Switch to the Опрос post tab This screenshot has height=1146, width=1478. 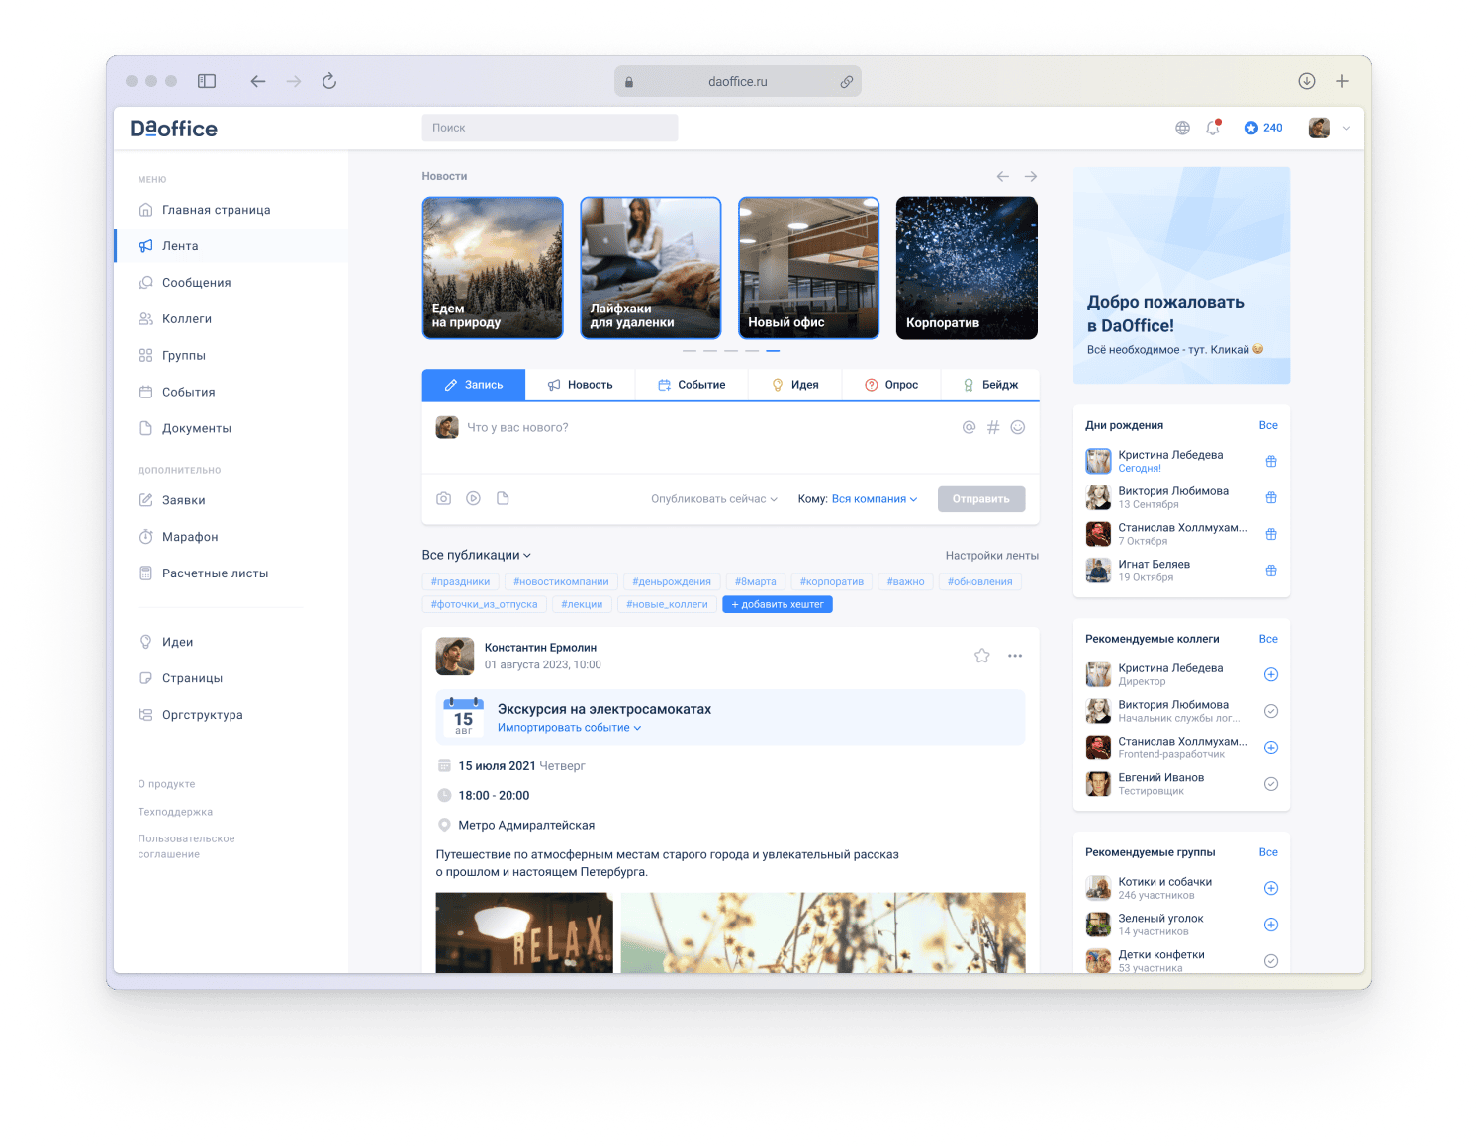[x=891, y=385]
